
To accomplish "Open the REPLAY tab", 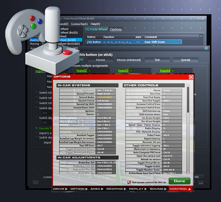I will [x=138, y=189].
